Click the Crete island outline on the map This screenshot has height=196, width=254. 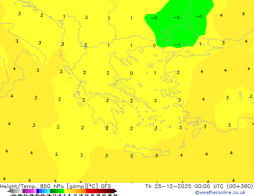pos(147,150)
